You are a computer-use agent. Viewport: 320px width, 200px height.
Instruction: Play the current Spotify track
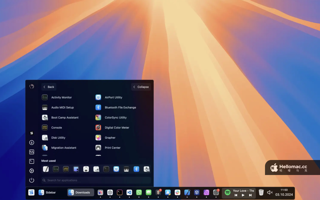243,195
